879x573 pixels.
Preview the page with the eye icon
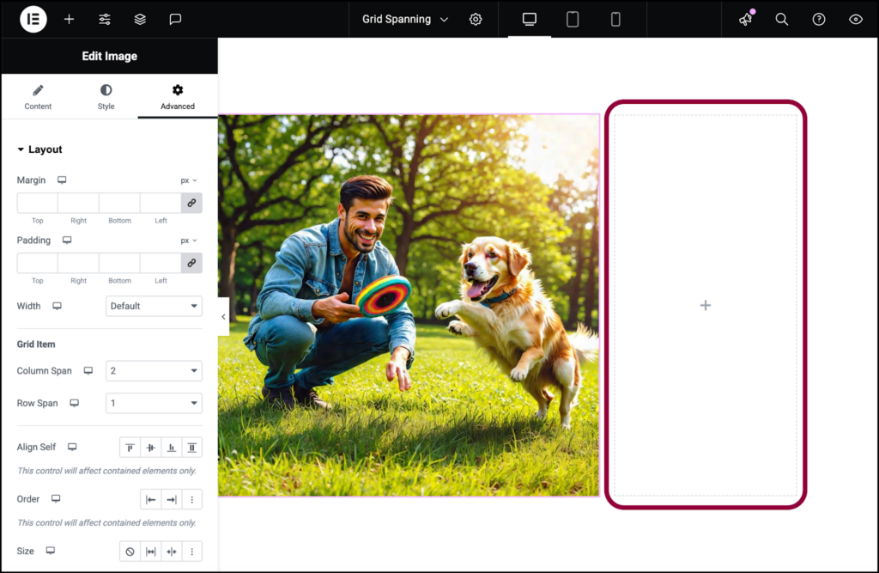pos(855,19)
